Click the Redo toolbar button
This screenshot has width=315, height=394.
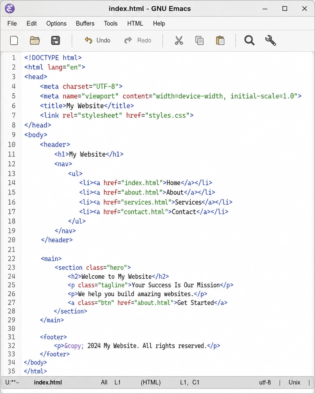(138, 40)
